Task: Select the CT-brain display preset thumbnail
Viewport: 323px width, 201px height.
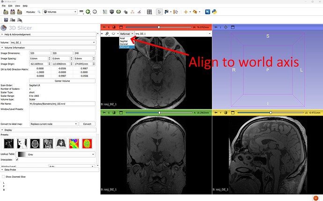Action: (34, 143)
